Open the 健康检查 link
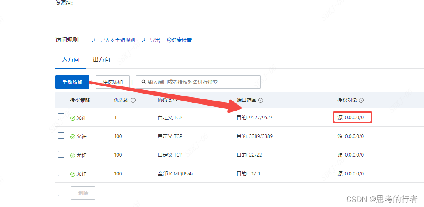Screen dimensions: 424x207 pyautogui.click(x=182, y=41)
